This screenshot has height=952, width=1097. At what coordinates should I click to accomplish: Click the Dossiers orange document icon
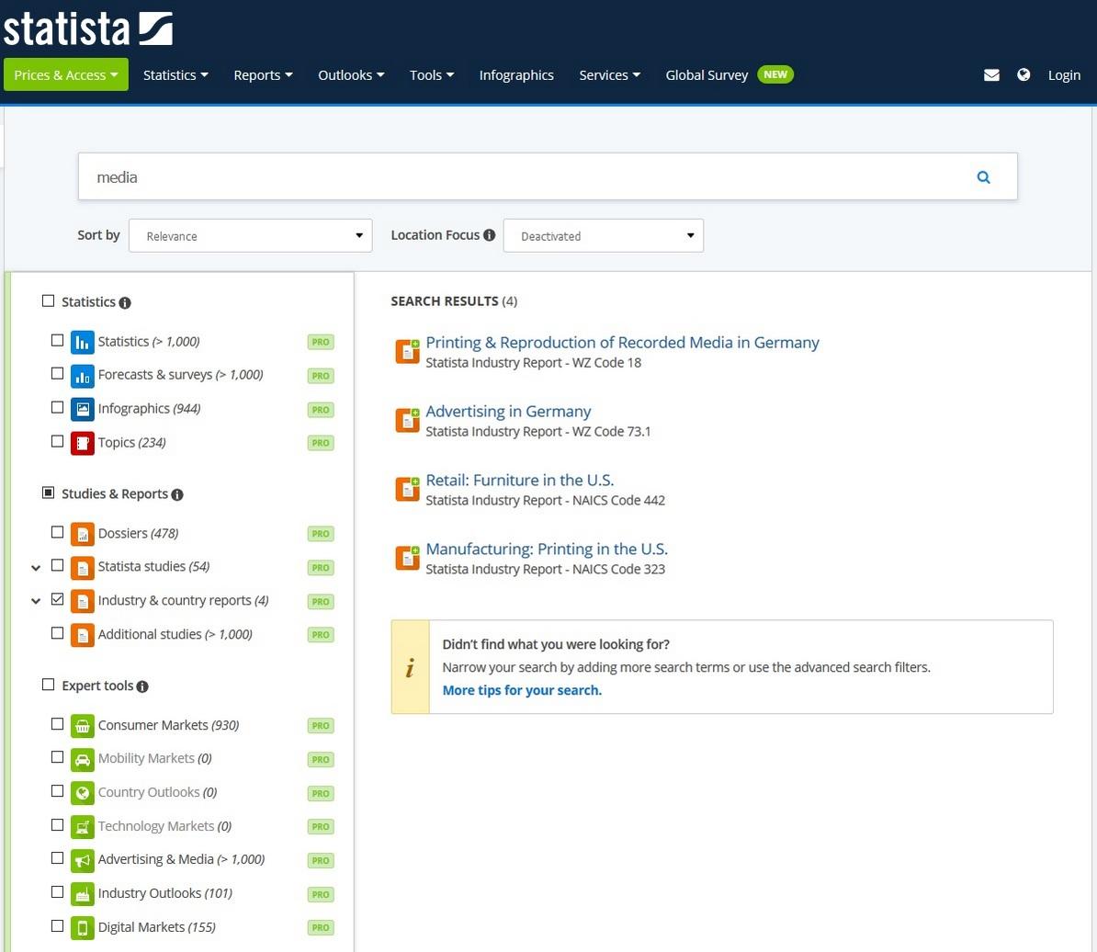pyautogui.click(x=83, y=535)
